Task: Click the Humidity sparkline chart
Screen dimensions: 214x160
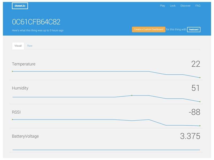Action: click(106, 98)
